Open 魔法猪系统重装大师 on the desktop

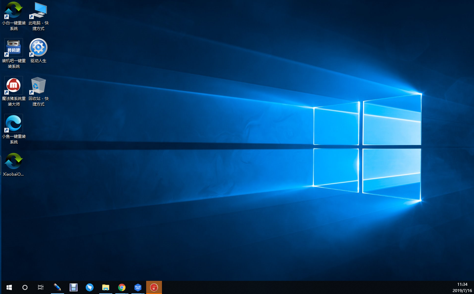13,85
